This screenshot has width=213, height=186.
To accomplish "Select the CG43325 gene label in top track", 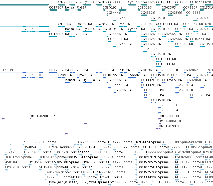I will coord(148,2).
